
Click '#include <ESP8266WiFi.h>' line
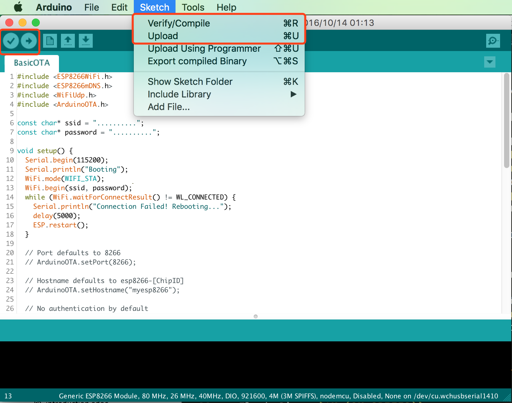click(65, 77)
